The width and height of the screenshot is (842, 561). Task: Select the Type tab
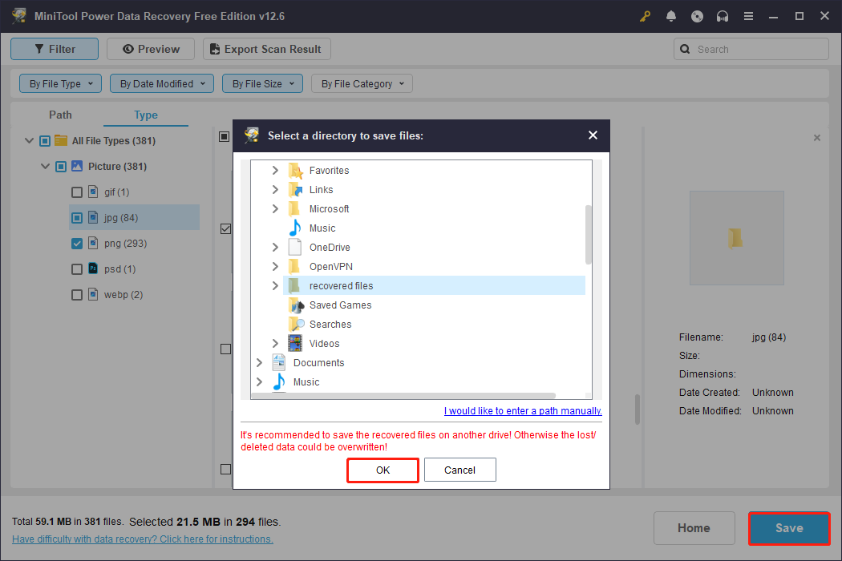tap(145, 115)
